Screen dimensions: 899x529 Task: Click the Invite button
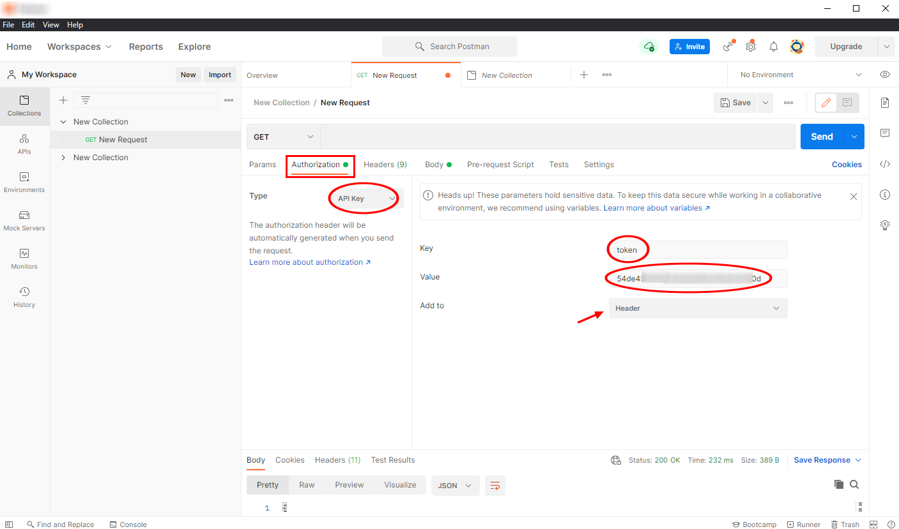689,47
